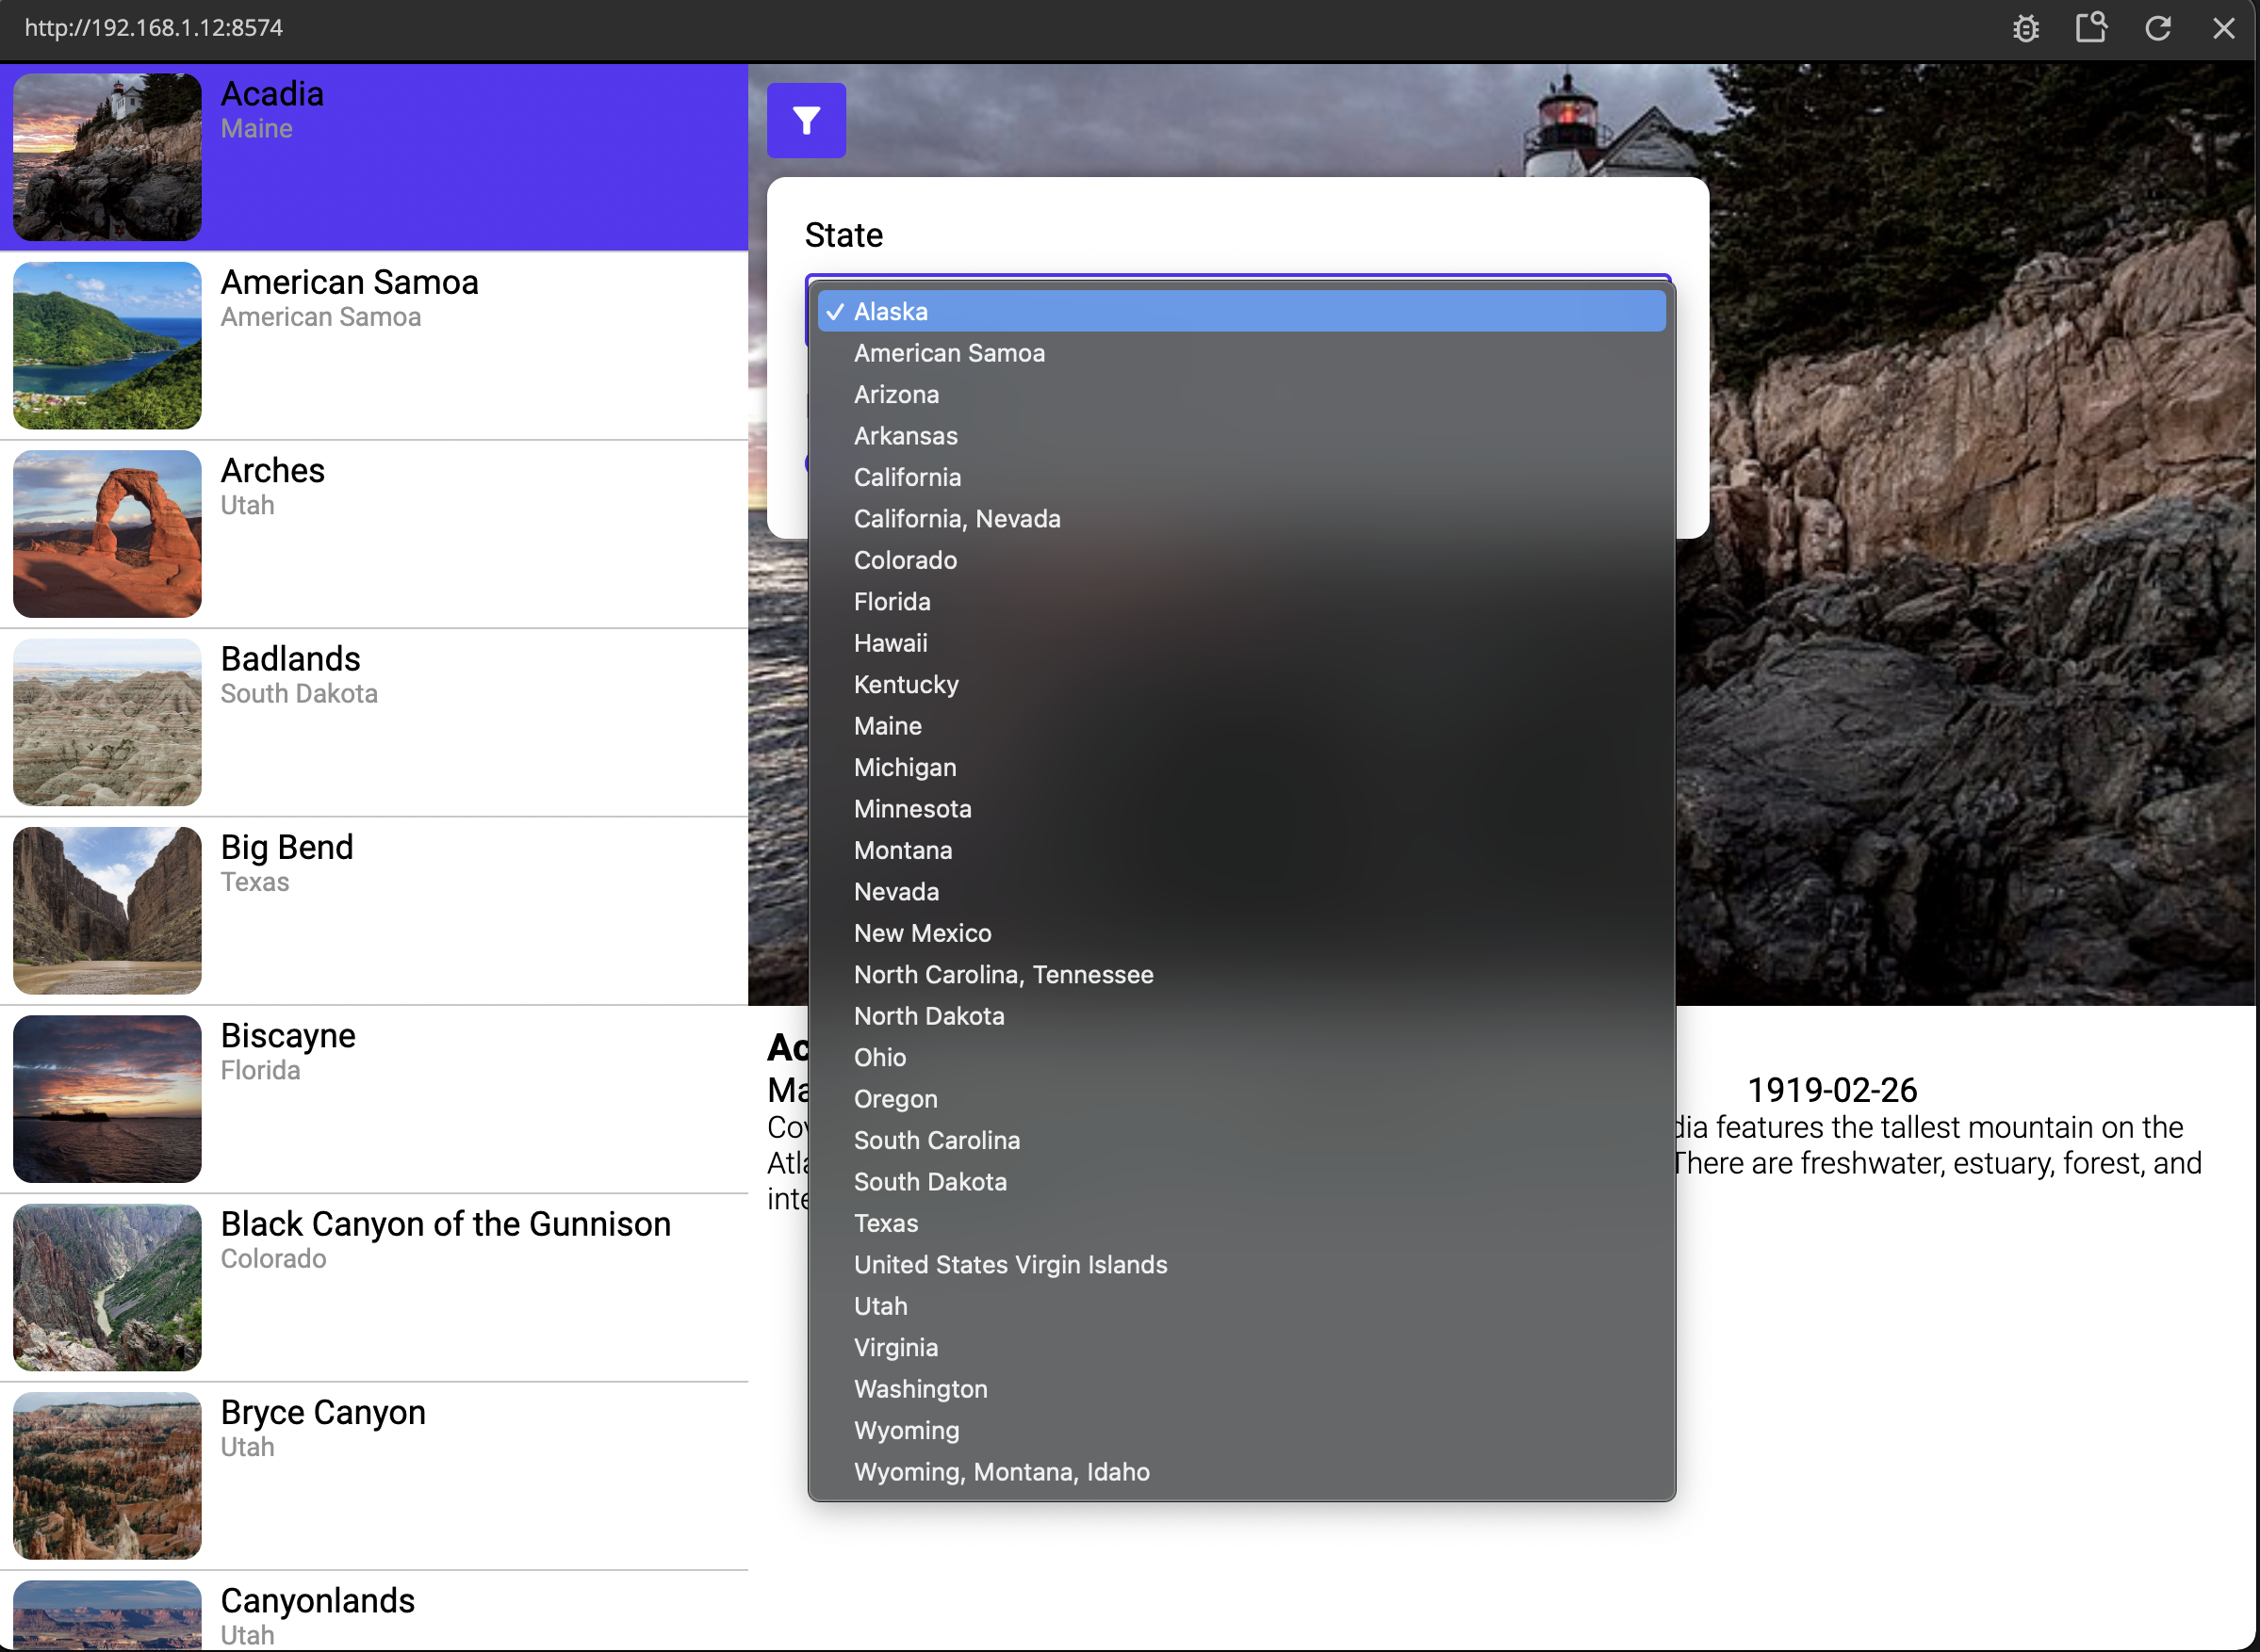Click the 1919-02-26 date text

click(1832, 1090)
